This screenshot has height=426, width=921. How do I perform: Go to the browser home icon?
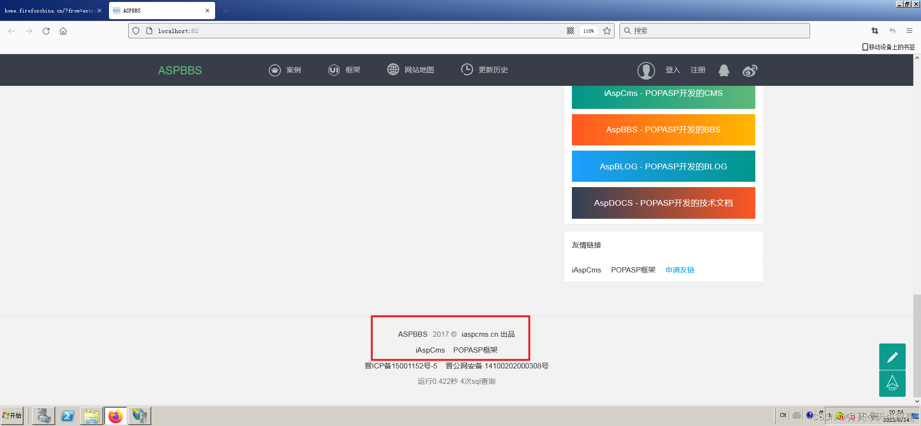click(63, 31)
